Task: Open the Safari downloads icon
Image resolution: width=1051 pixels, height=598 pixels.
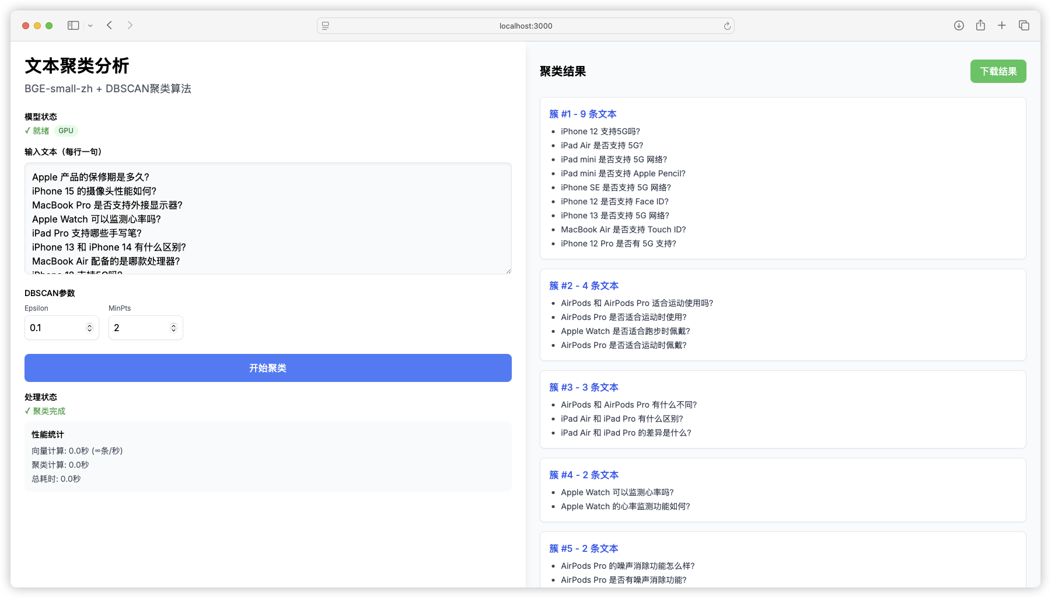Action: click(959, 25)
